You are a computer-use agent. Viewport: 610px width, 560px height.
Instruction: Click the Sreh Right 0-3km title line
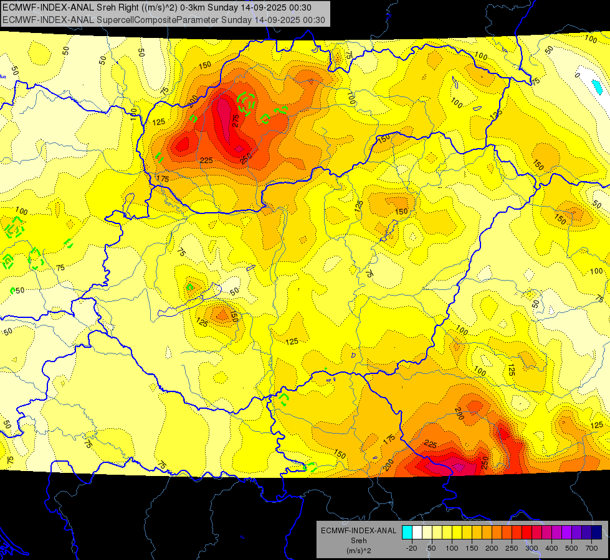[x=157, y=7]
